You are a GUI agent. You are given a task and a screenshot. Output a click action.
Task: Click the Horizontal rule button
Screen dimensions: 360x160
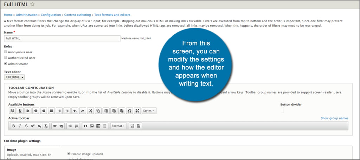click(105, 126)
